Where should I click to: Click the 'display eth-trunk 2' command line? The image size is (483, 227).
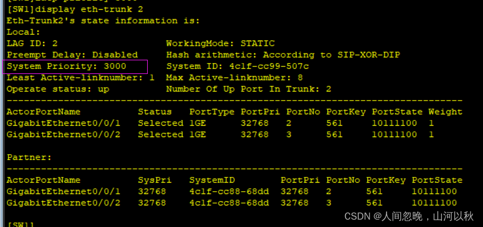point(75,9)
